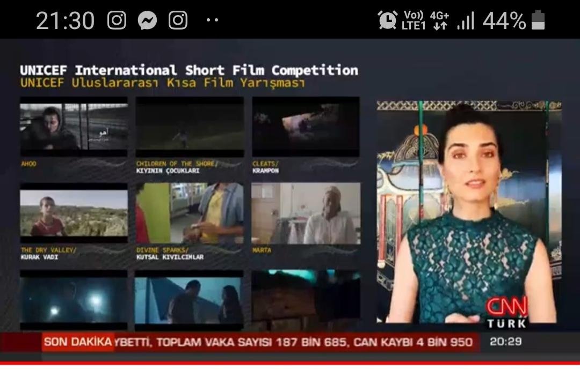Tap the red SON DAKİKA label

(78, 342)
